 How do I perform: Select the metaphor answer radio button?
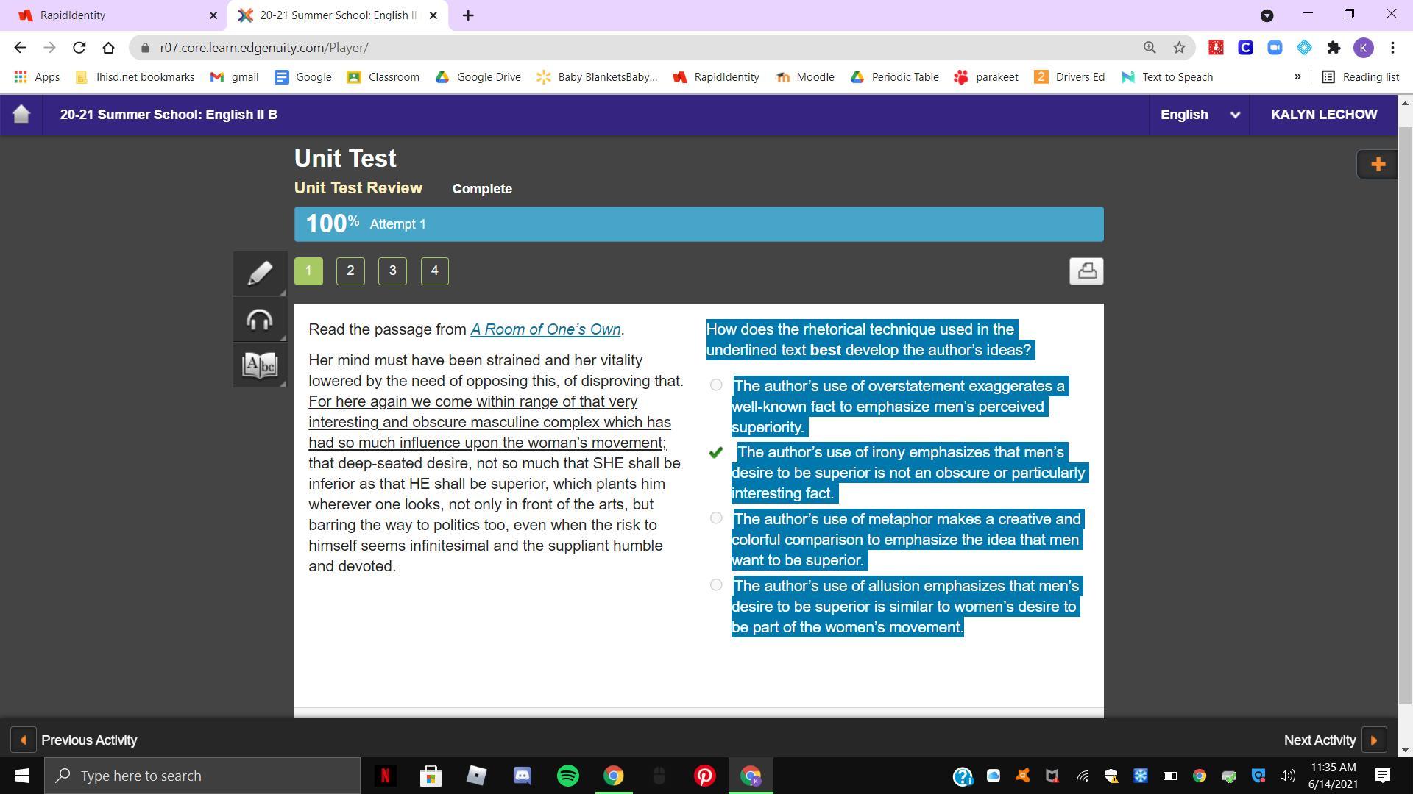[716, 518]
